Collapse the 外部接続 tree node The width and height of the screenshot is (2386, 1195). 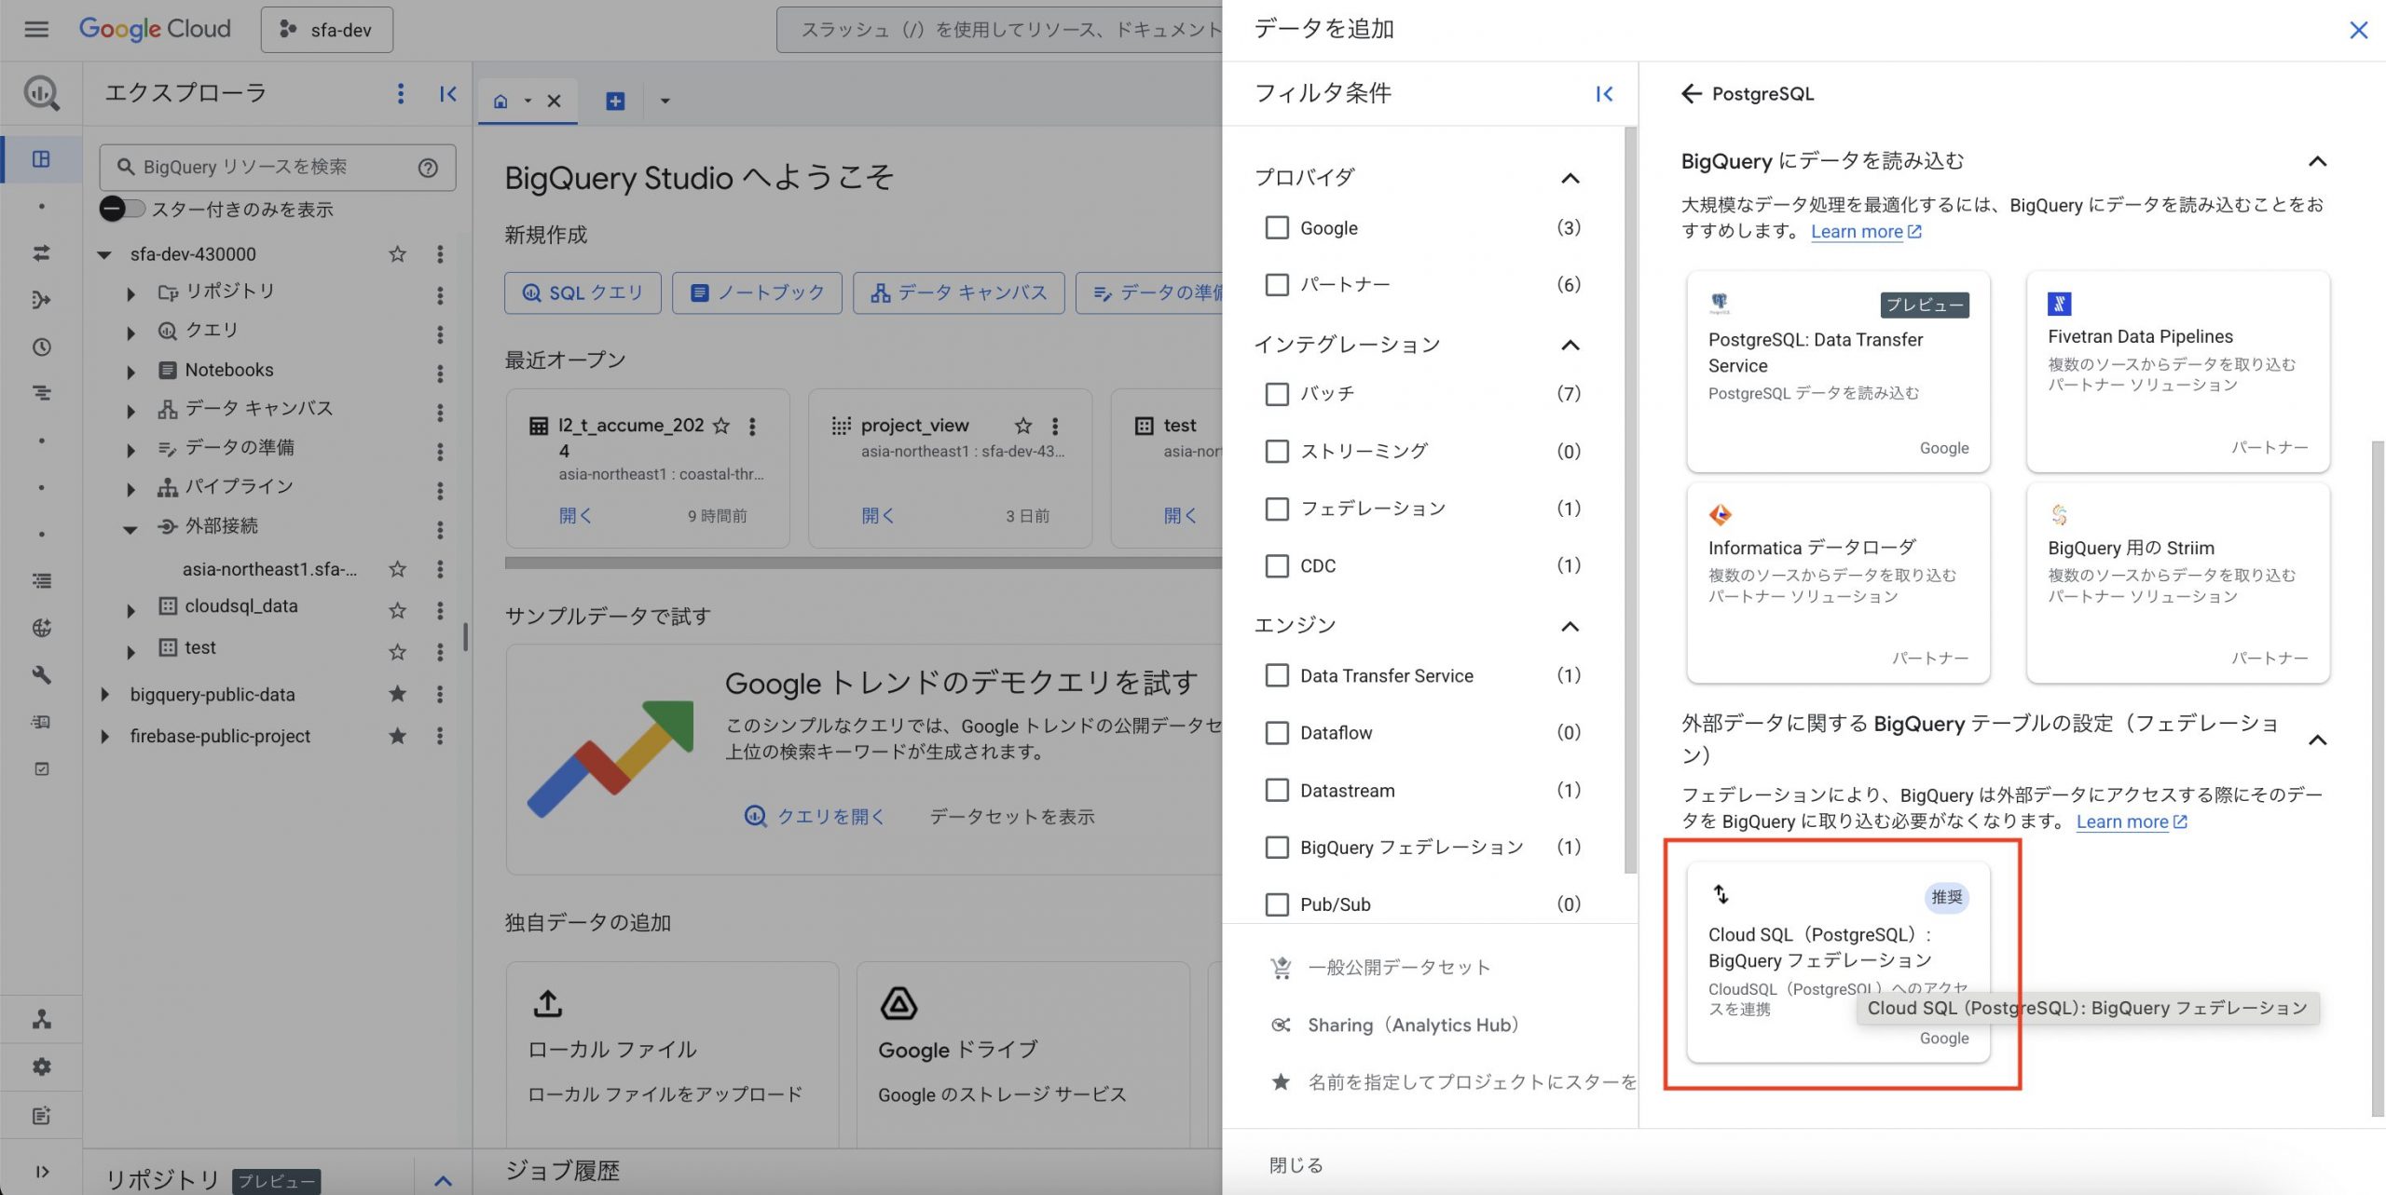pyautogui.click(x=130, y=528)
